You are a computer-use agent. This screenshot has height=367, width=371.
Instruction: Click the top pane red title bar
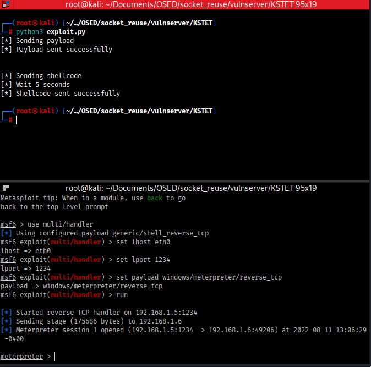pos(184,4)
